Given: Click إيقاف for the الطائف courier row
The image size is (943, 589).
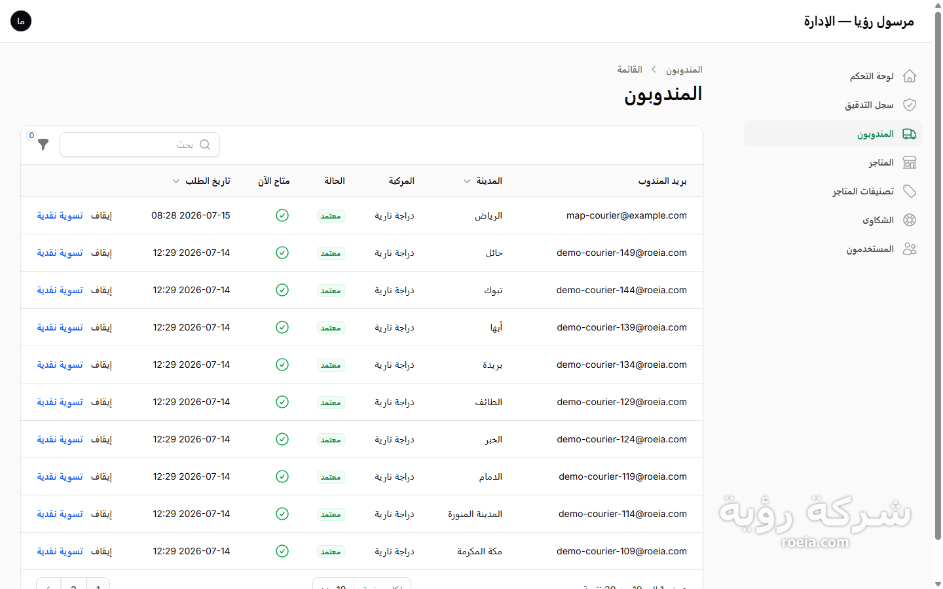Looking at the screenshot, I should [102, 402].
